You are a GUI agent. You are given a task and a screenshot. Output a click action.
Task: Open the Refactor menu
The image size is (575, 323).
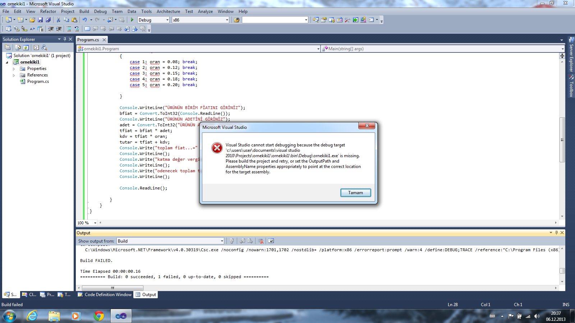pos(48,11)
